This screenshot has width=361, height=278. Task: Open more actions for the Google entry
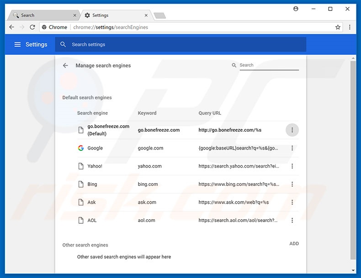tap(292, 148)
